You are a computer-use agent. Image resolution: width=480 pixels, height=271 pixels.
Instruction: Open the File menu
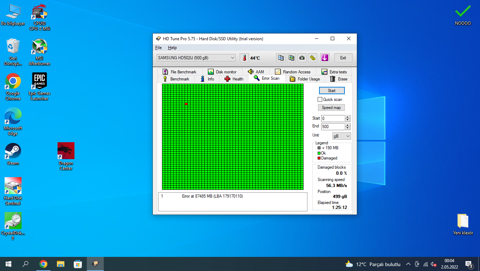(x=158, y=48)
